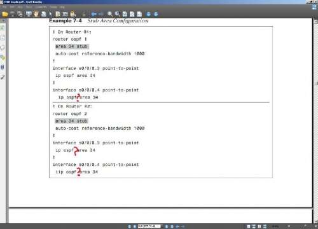
Task: Go to last page in status bar
Action: point(172,226)
